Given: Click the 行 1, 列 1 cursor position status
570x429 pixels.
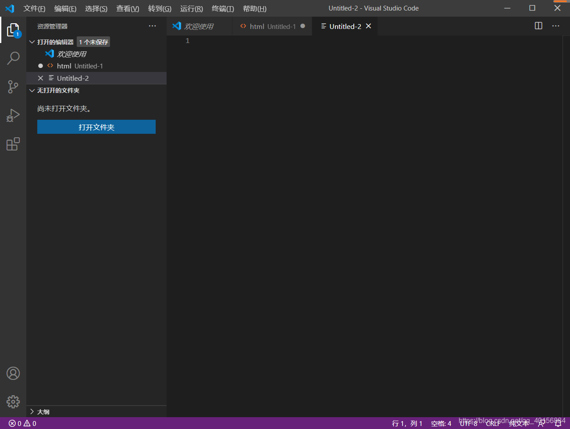Looking at the screenshot, I should [407, 423].
